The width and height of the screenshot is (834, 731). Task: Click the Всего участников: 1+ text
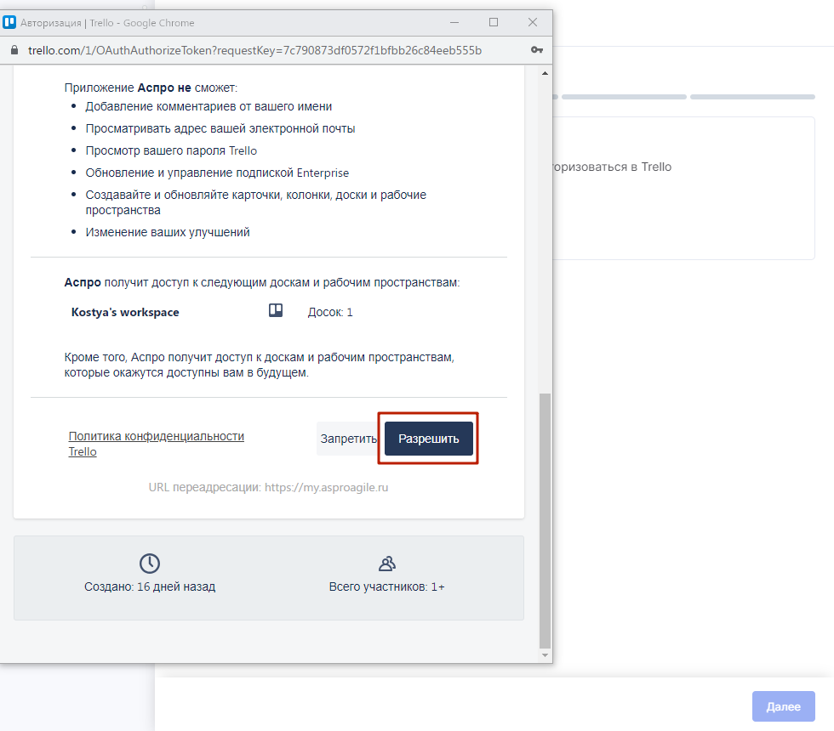point(386,586)
